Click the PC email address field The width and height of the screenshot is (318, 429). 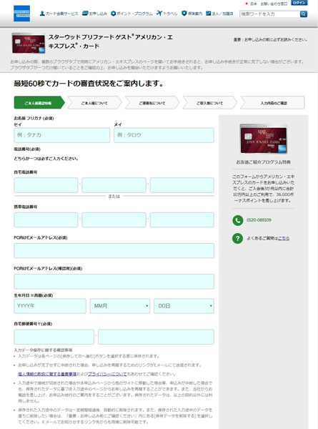pyautogui.click(x=114, y=251)
